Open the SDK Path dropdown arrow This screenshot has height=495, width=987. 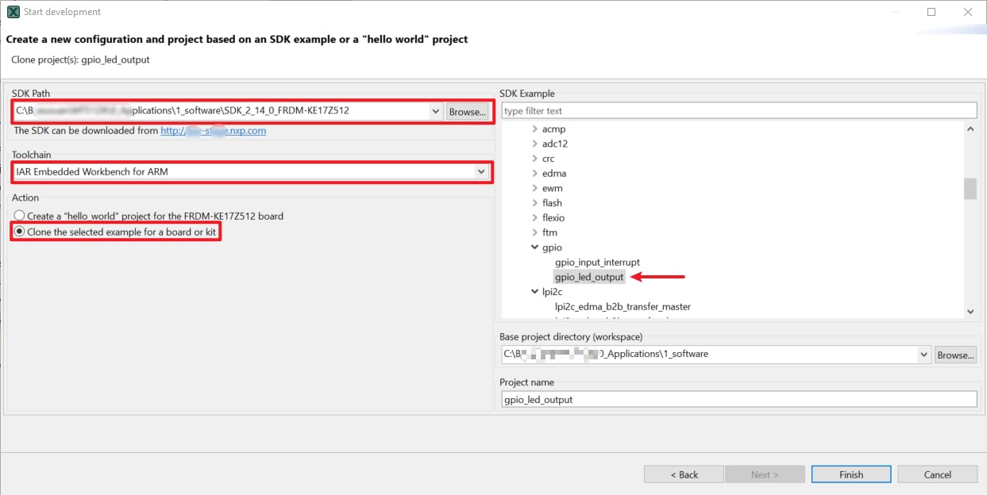click(x=435, y=112)
